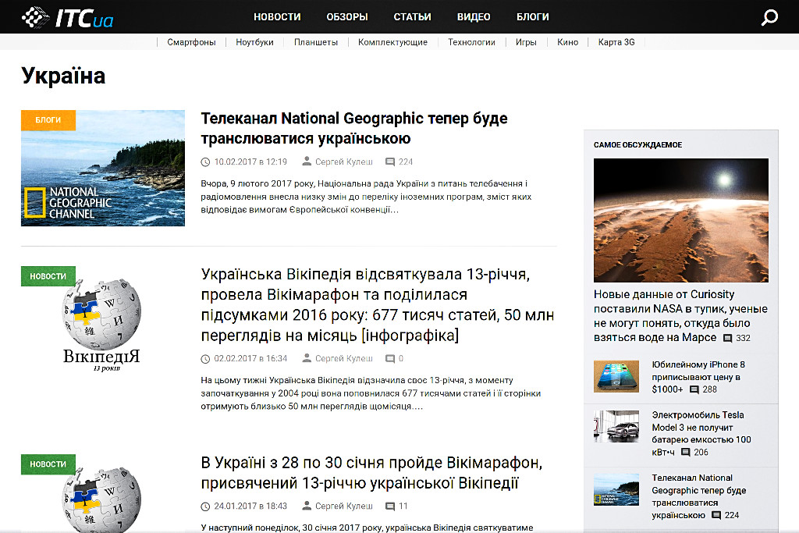Click the comment icon showing 0
799x533 pixels.
tap(390, 359)
